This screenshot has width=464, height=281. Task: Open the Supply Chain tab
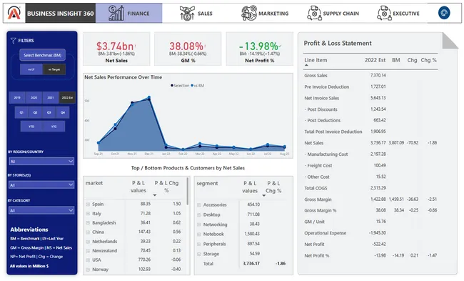(x=333, y=13)
